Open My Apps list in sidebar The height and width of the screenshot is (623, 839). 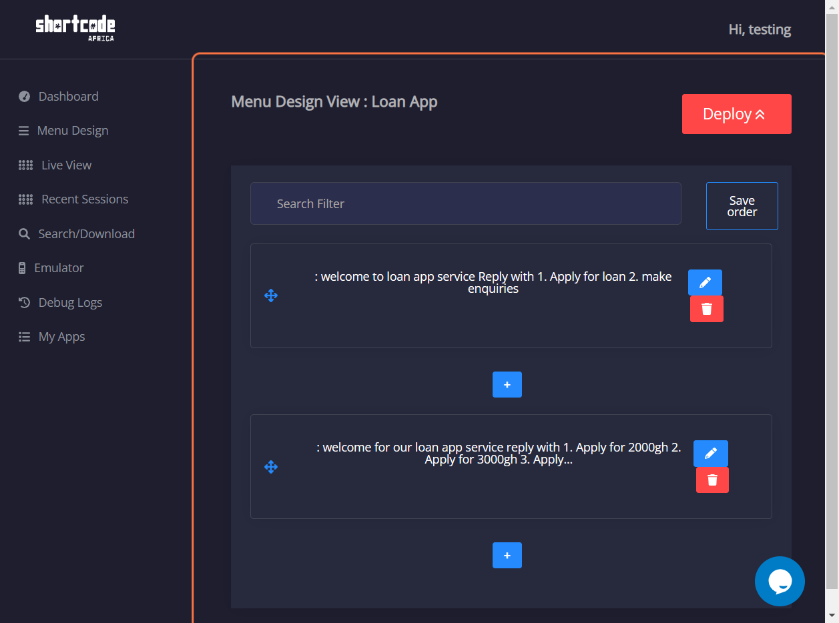[x=52, y=337]
